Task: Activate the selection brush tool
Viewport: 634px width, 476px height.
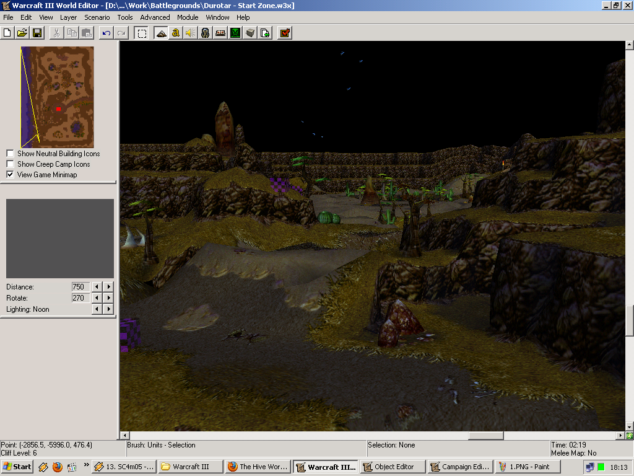Action: tap(142, 33)
